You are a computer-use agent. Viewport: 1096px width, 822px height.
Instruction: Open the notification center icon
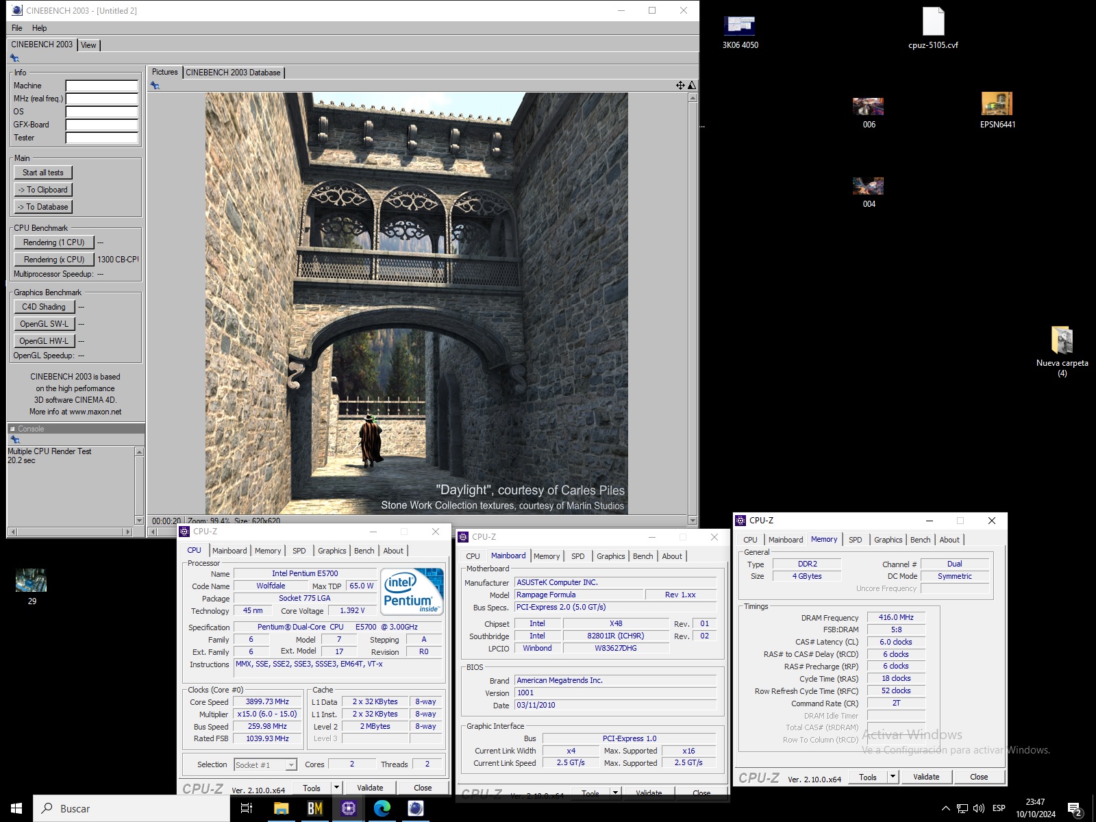(x=1075, y=809)
